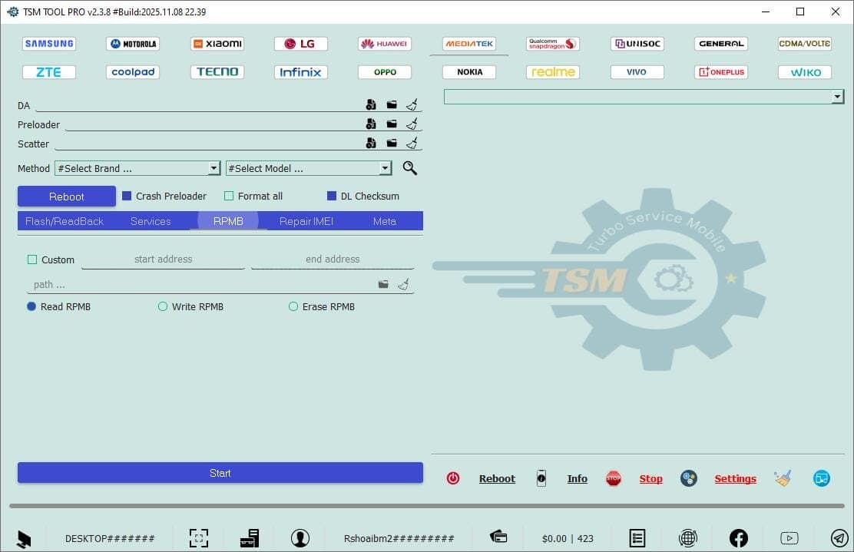Screen dimensions: 854x552
Task: Open the MediaTek chipset tab
Action: point(469,44)
